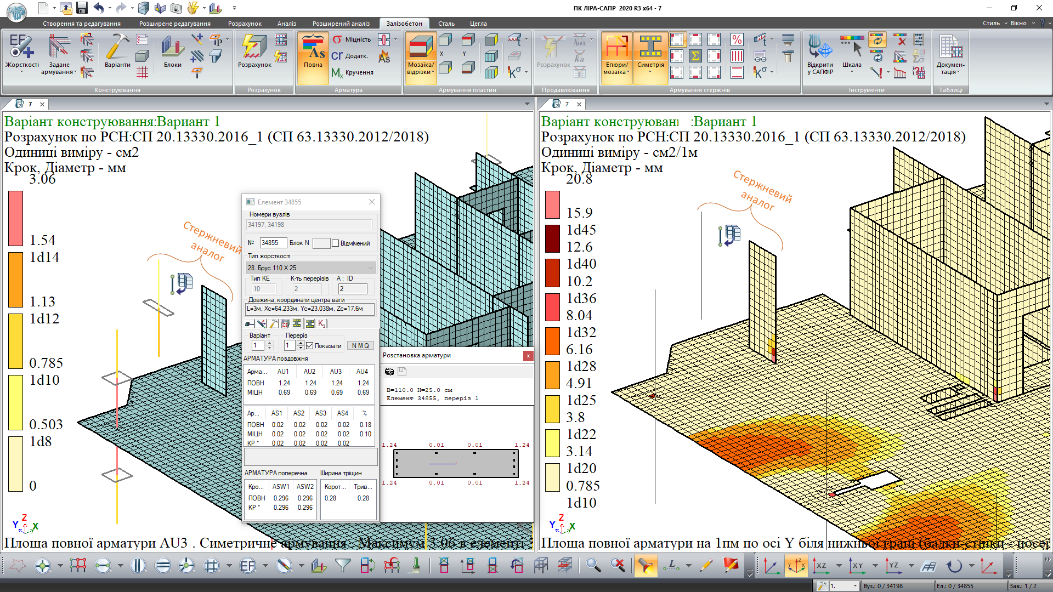Toggle the Показати checkbox
Image resolution: width=1053 pixels, height=592 pixels.
click(x=310, y=346)
